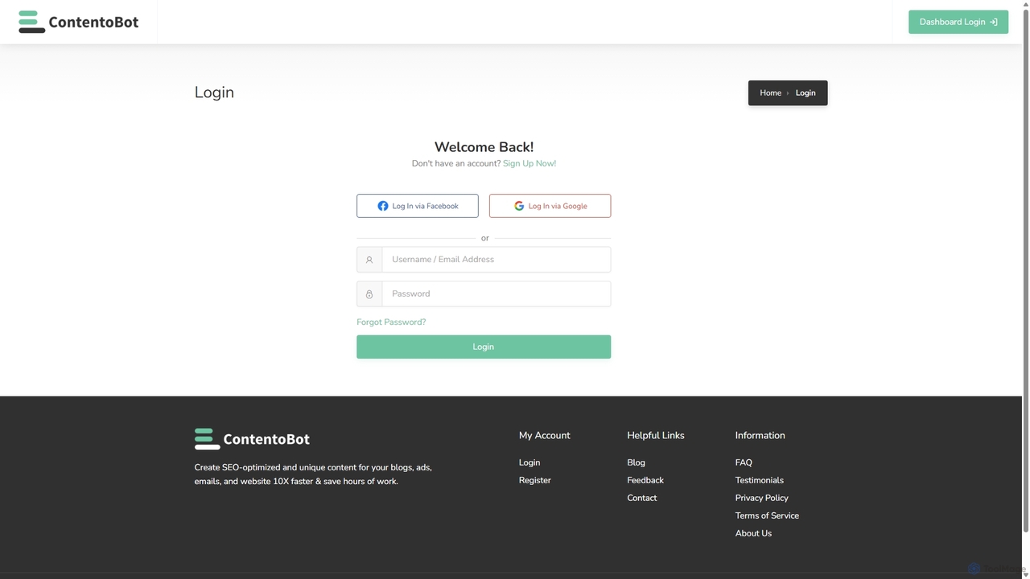The image size is (1030, 579).
Task: Click the lock icon beside the password field
Action: pos(369,294)
